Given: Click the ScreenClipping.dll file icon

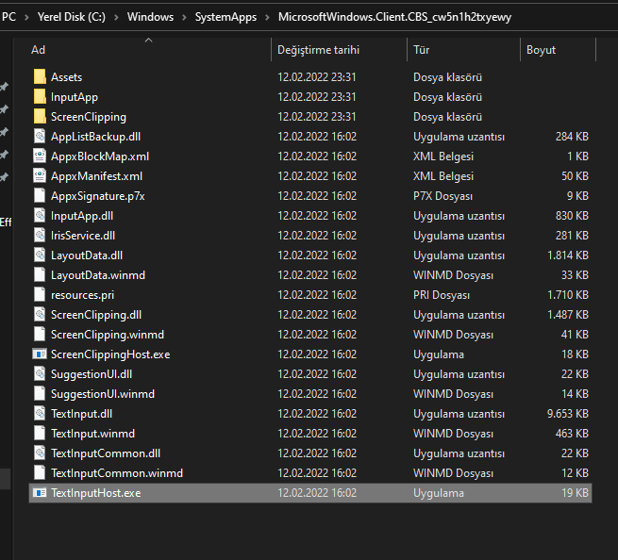Looking at the screenshot, I should click(x=40, y=314).
